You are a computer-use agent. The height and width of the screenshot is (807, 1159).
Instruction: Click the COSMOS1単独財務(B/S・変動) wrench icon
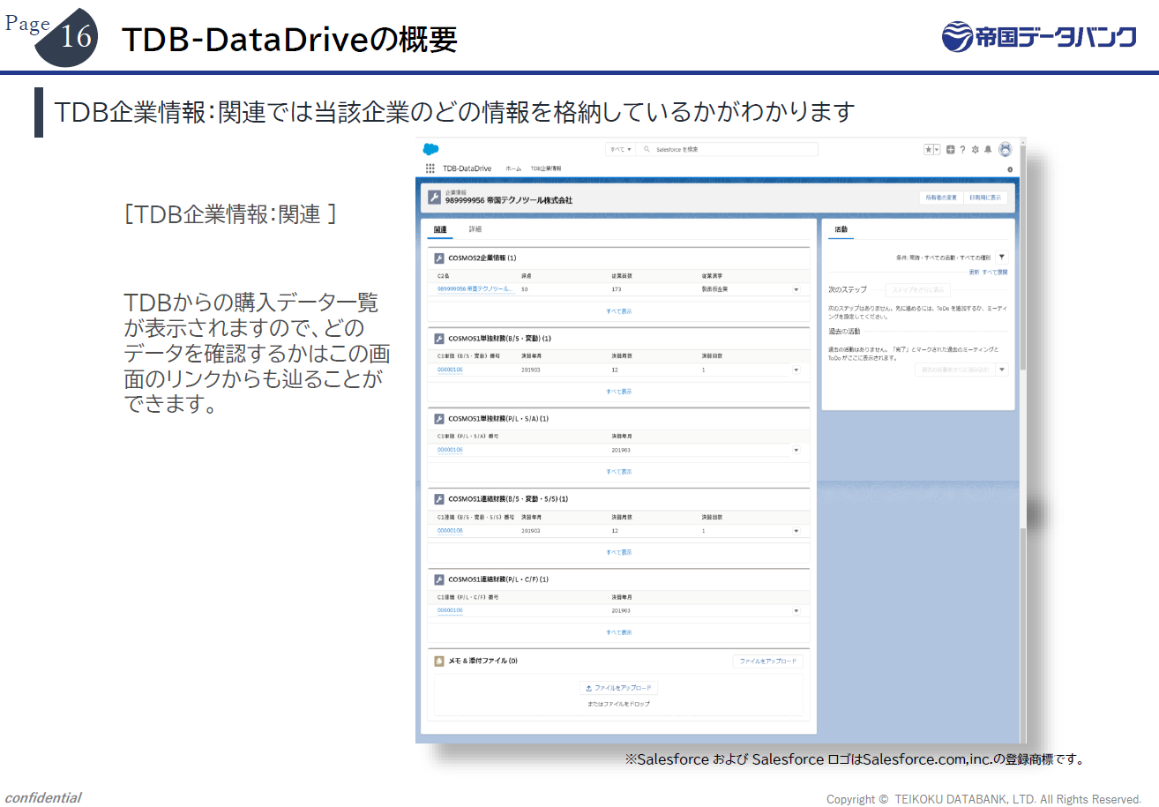click(438, 339)
